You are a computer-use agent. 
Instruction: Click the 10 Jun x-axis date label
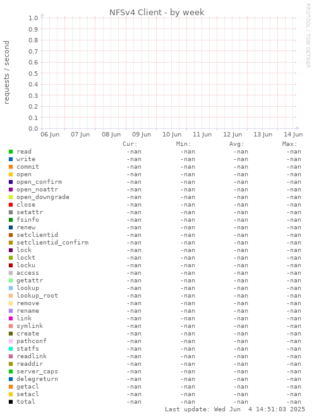pos(172,135)
